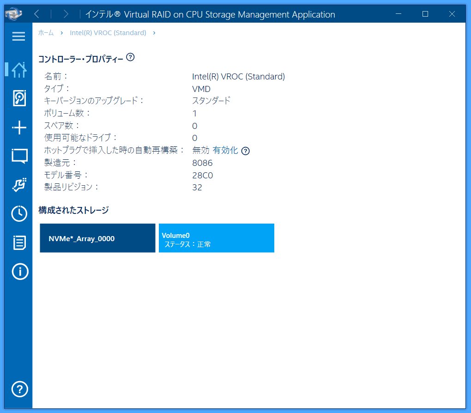Click the back arrow in title bar

(x=36, y=14)
